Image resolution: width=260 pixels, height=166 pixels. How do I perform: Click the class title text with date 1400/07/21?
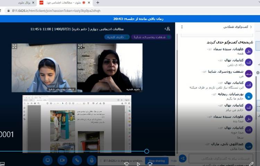[77, 29]
